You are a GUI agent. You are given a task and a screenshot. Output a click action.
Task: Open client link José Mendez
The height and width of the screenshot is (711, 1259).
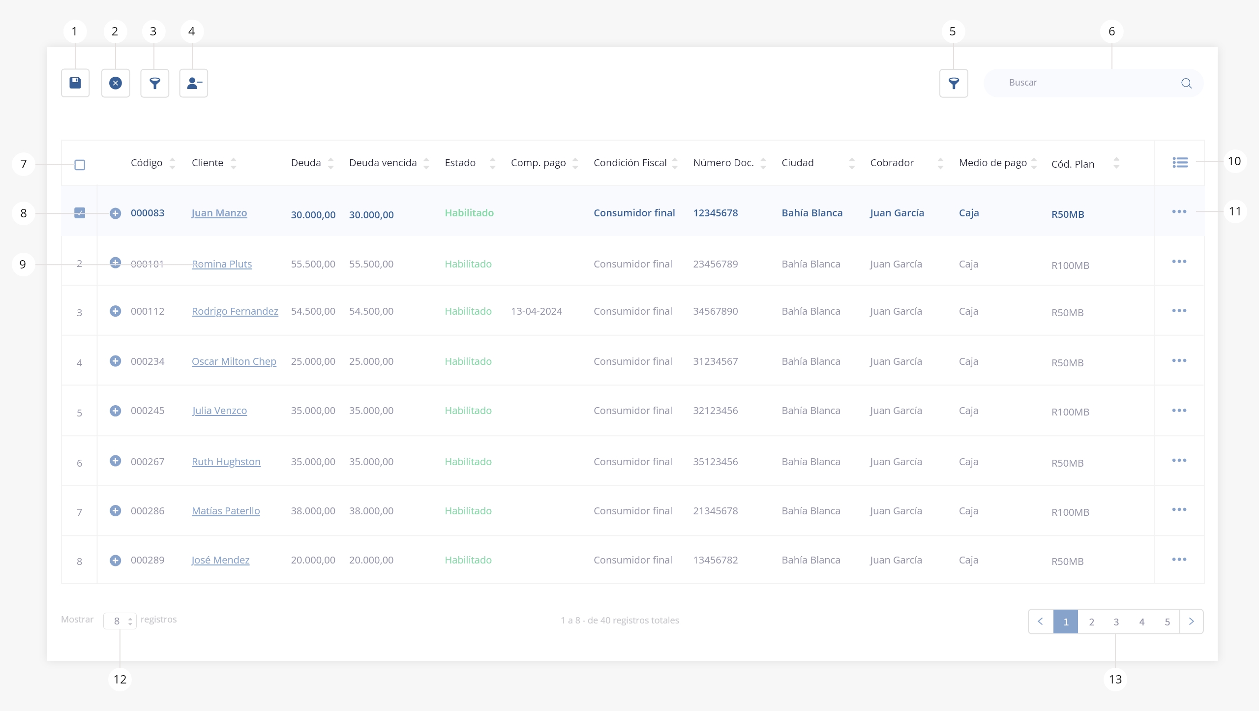tap(220, 560)
